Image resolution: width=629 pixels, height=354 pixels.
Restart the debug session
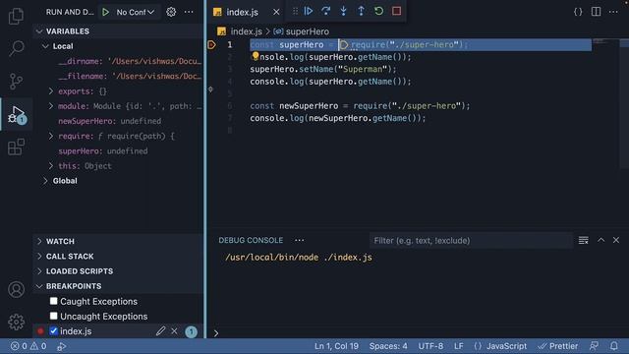(378, 11)
